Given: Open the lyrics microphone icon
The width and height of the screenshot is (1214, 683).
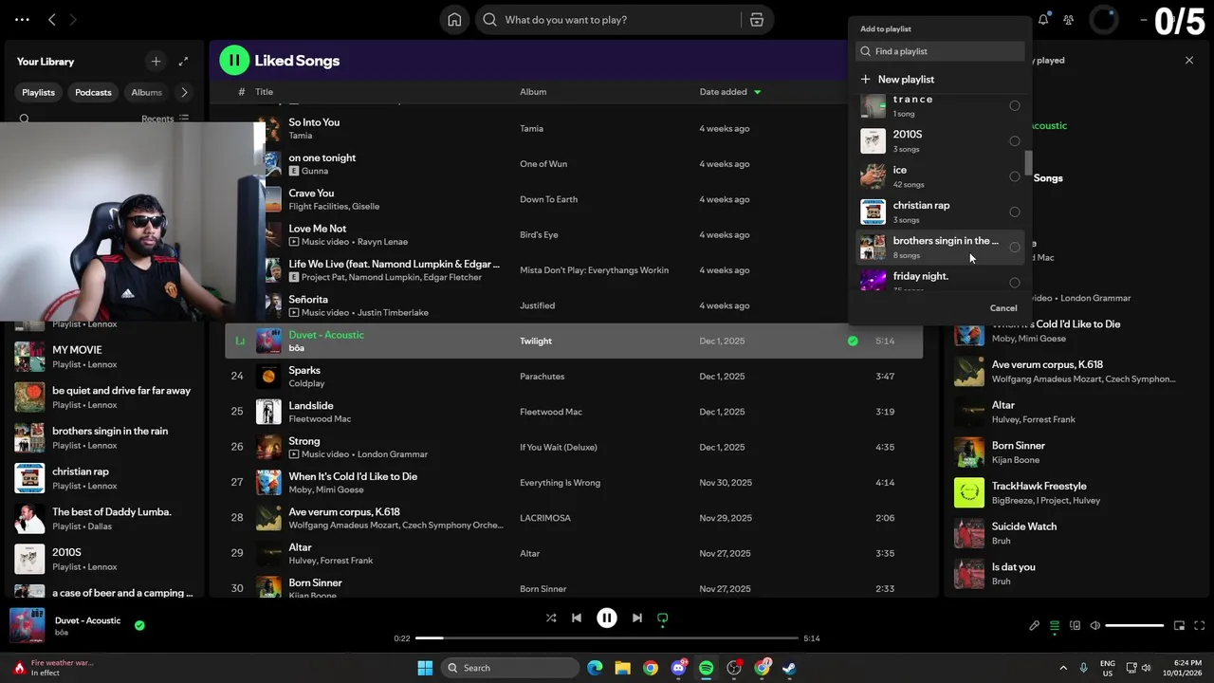Looking at the screenshot, I should [1035, 625].
